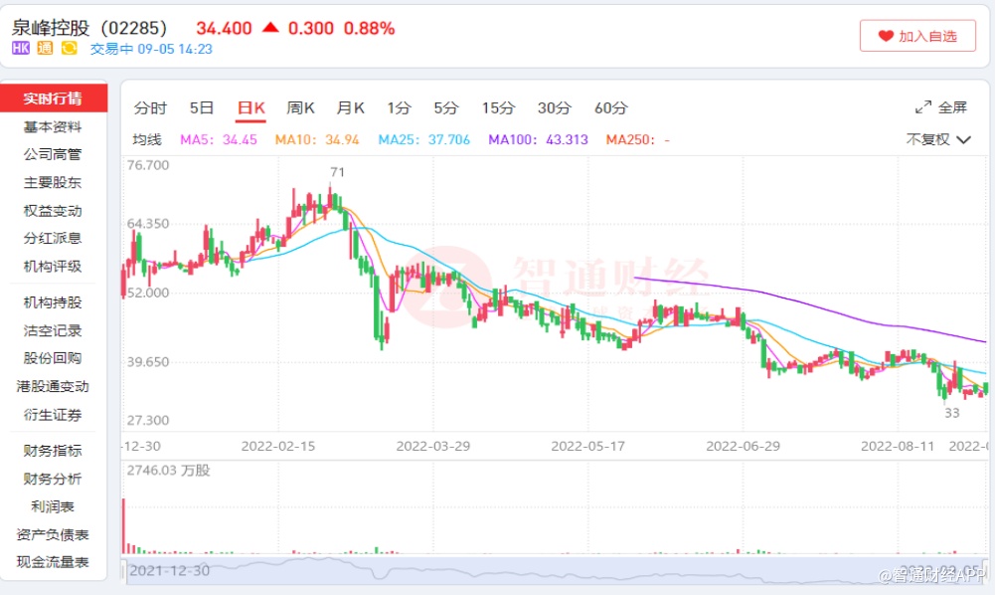Open 财务分析 in sidebar
Image resolution: width=996 pixels, height=595 pixels.
click(53, 479)
